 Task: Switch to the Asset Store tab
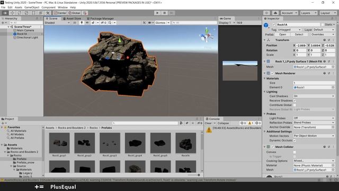pyautogui.click(x=72, y=19)
